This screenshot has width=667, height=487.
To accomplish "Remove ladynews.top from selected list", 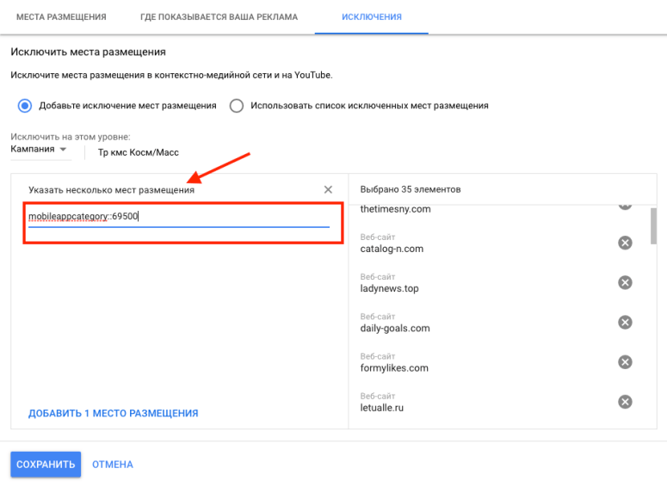I will pos(625,282).
